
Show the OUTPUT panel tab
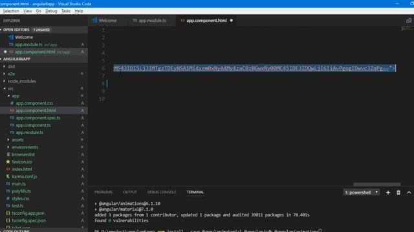point(130,192)
